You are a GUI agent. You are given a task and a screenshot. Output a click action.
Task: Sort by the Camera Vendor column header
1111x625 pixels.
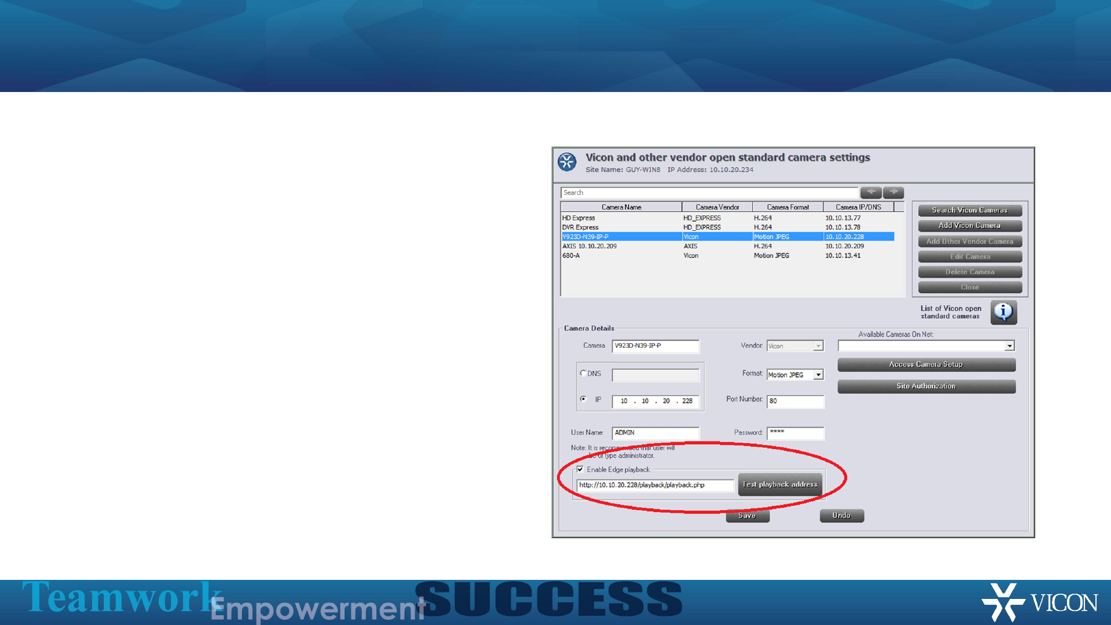[x=717, y=207]
